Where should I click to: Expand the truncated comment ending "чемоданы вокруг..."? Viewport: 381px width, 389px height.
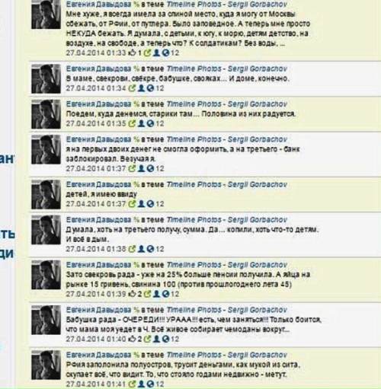[x=287, y=330]
